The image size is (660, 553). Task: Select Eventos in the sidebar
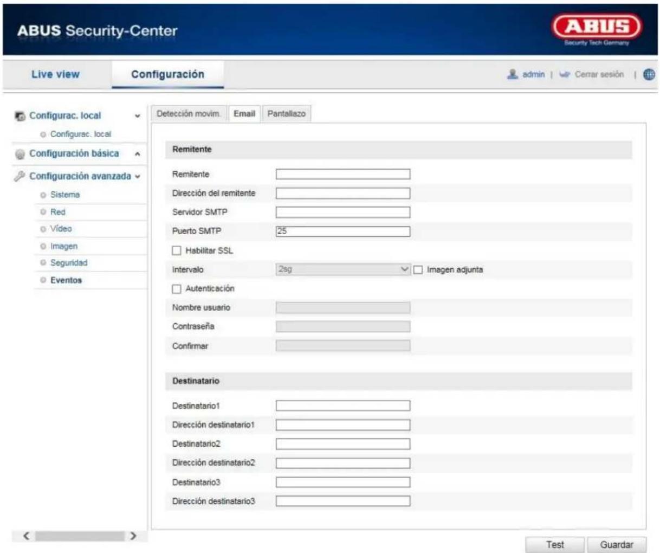tap(66, 280)
